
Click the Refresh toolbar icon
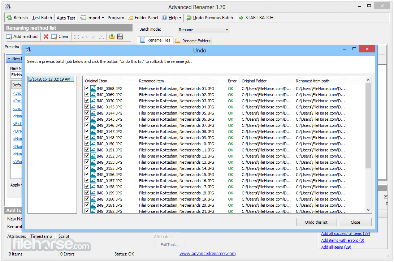coord(9,18)
